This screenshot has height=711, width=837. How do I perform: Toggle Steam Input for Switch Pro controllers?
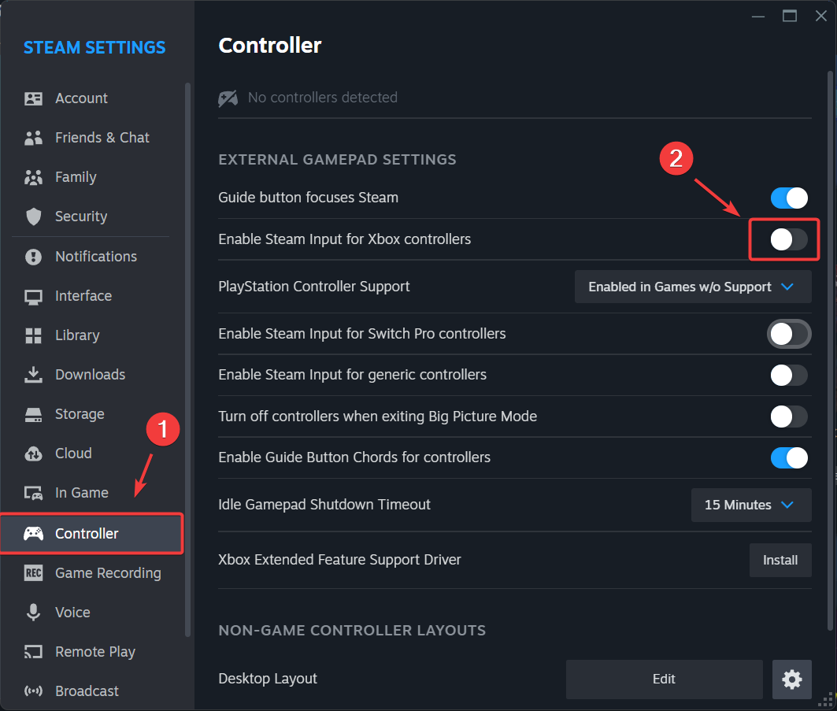pos(788,334)
